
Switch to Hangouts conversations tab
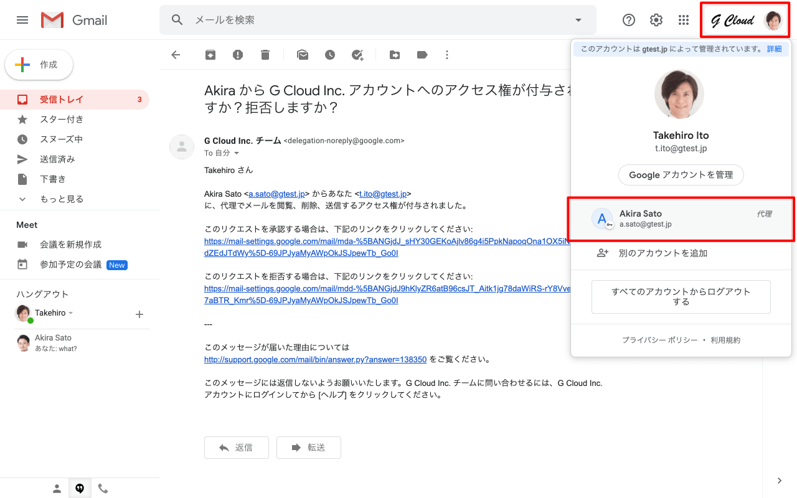80,489
